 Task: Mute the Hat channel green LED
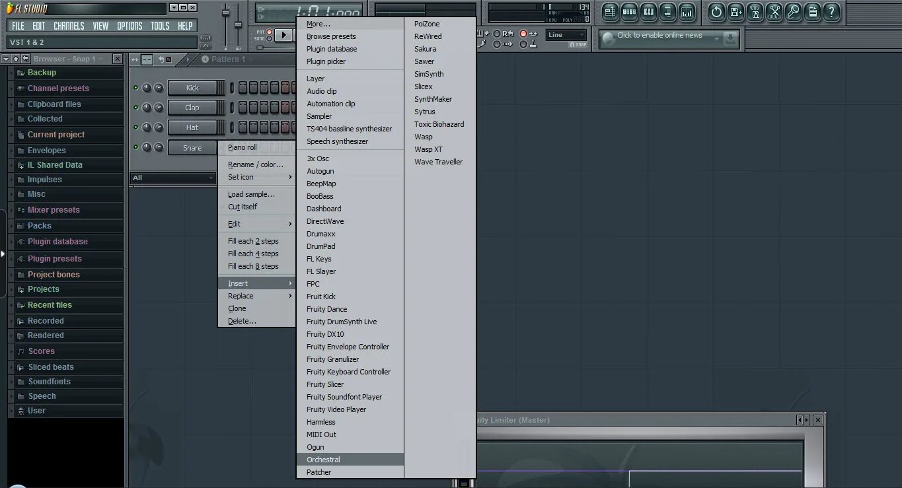[x=136, y=127]
